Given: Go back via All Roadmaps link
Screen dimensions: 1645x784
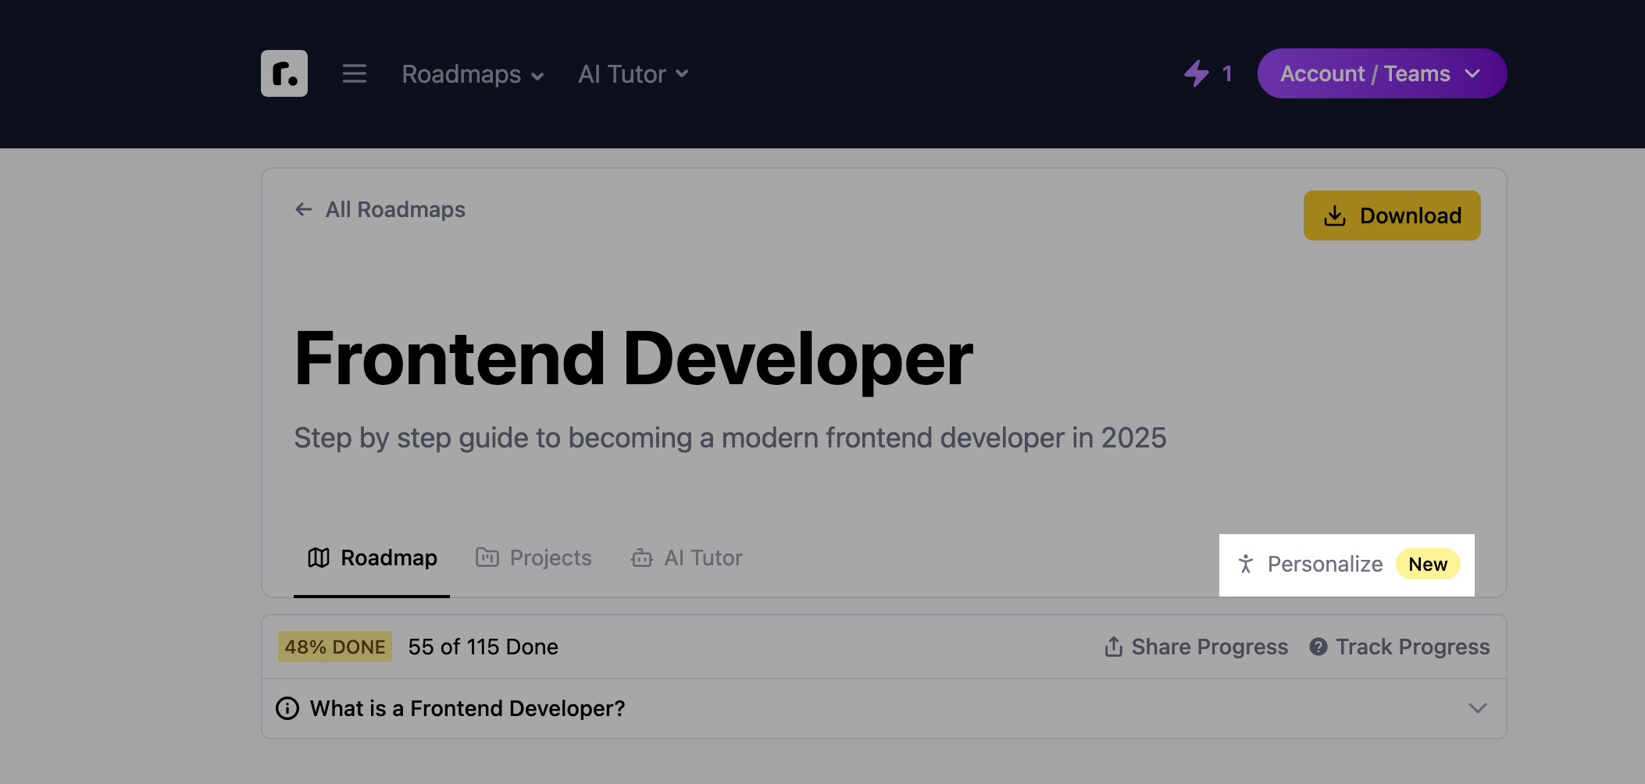Looking at the screenshot, I should (380, 209).
